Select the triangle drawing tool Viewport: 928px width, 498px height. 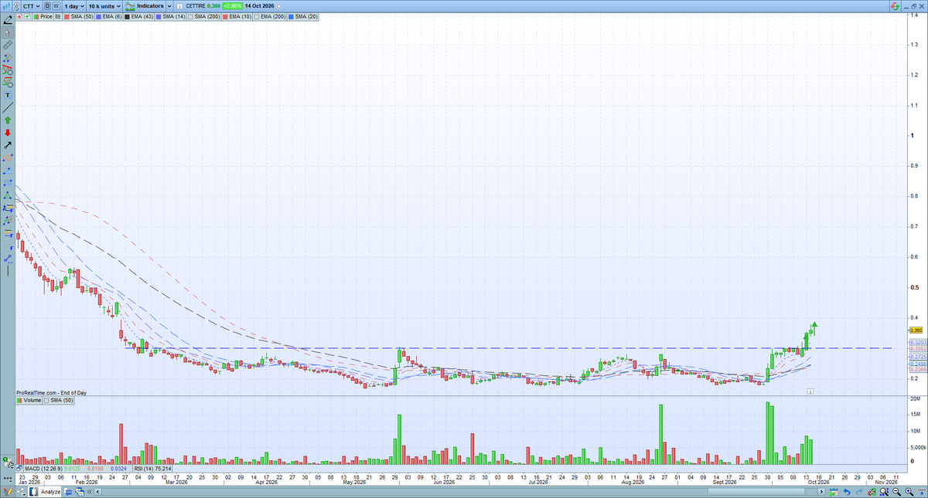click(x=8, y=194)
